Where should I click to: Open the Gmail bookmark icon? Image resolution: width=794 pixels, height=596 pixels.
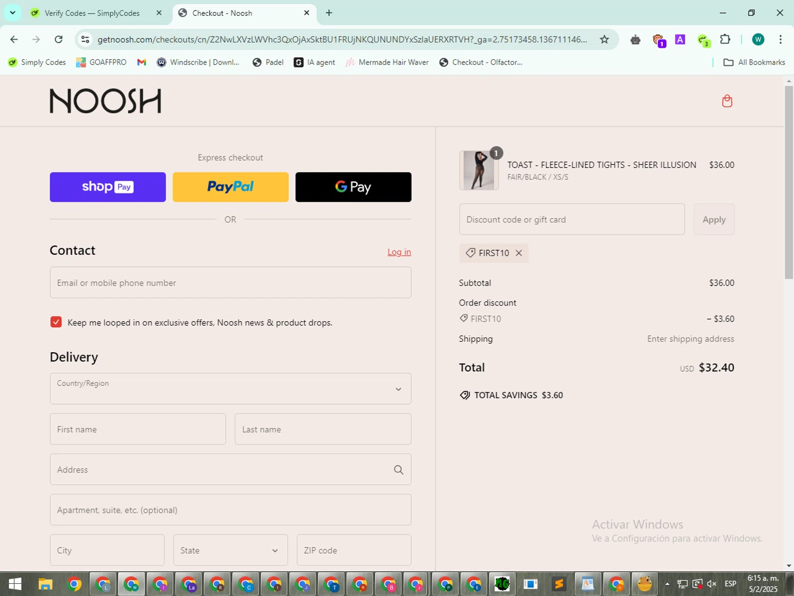coord(141,63)
